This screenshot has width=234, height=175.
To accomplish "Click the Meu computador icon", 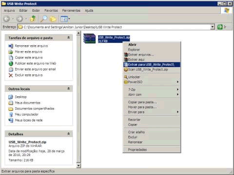I will pyautogui.click(x=11, y=114).
